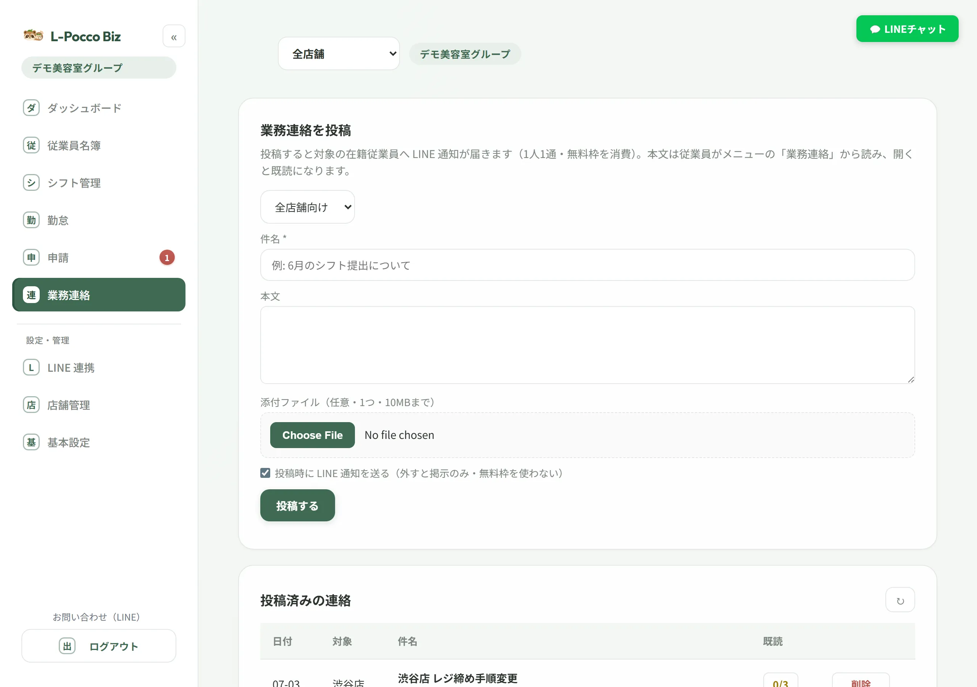Open ダッシュボード in the sidebar
977x687 pixels.
tap(99, 108)
